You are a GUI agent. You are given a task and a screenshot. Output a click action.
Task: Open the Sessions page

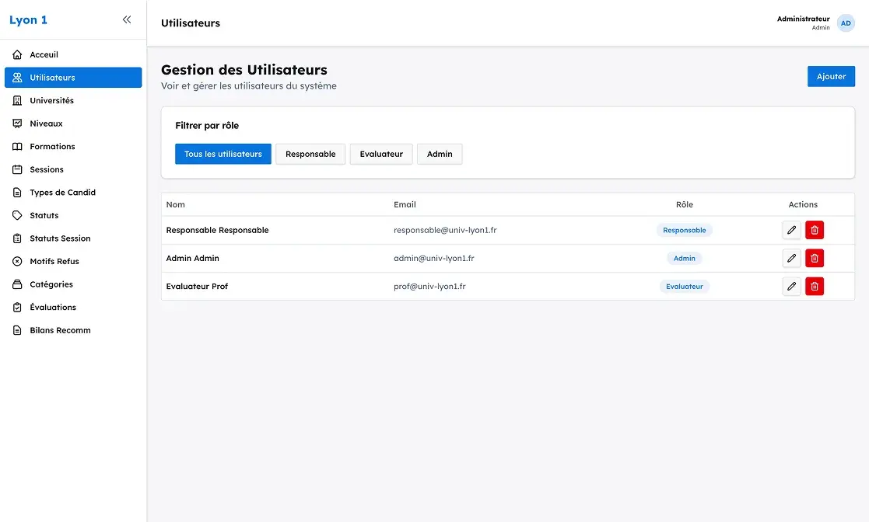click(x=73, y=169)
